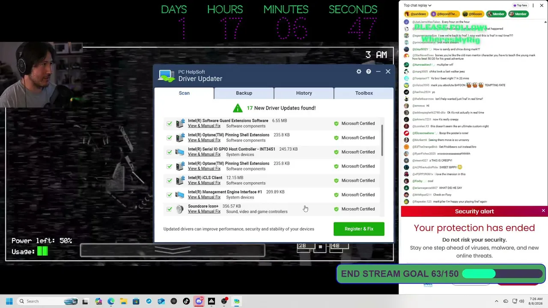Screen dimensions: 548x308
Task: Open Discord from the taskbar
Action: click(x=199, y=301)
